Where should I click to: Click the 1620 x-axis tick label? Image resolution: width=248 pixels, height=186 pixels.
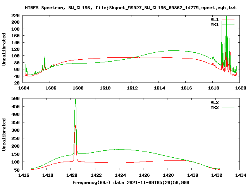click(241, 88)
